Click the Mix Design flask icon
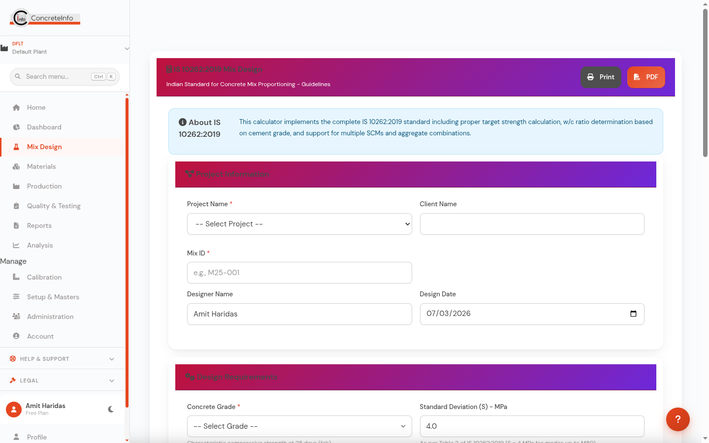Image resolution: width=709 pixels, height=443 pixels. coord(16,147)
